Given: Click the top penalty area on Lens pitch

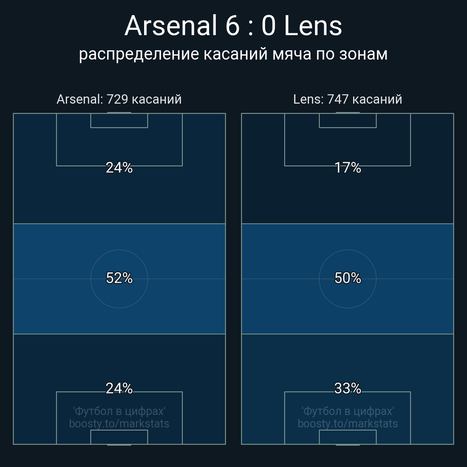Looking at the screenshot, I should click(x=347, y=147).
